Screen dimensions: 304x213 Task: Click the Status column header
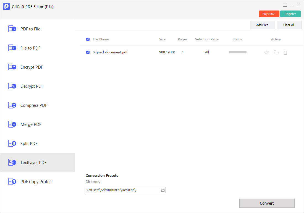click(237, 39)
